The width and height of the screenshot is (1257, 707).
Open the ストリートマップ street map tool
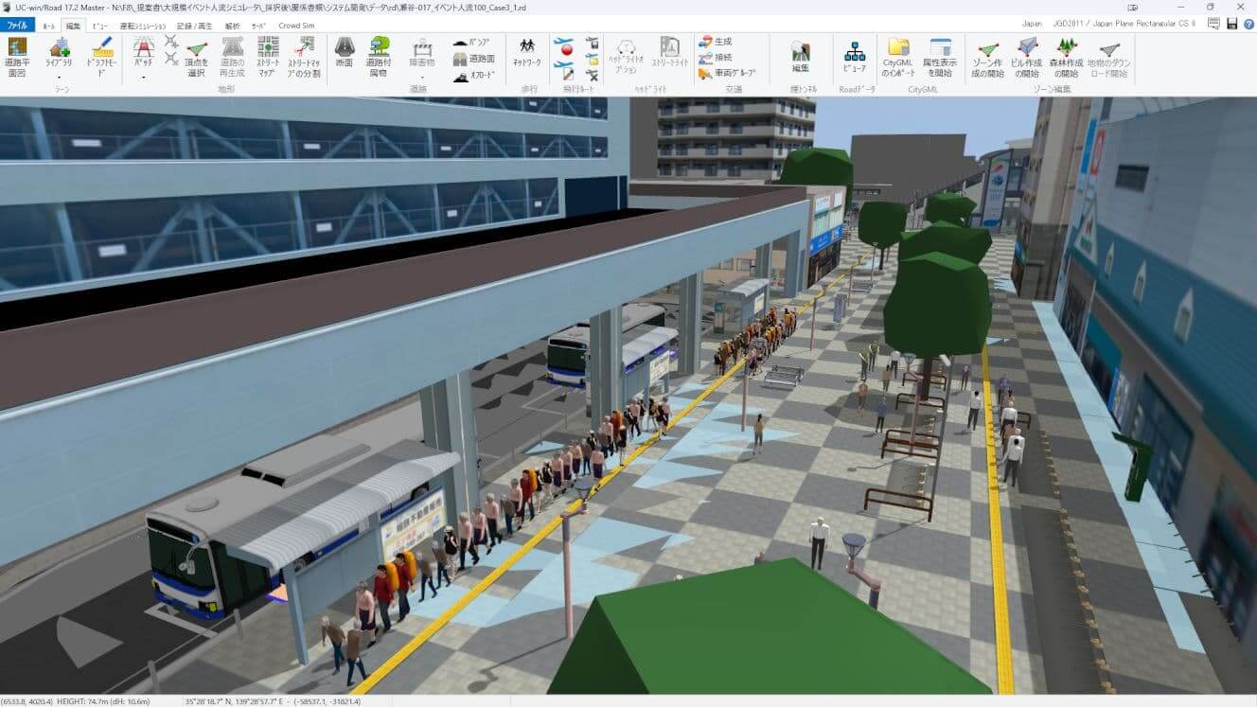268,55
